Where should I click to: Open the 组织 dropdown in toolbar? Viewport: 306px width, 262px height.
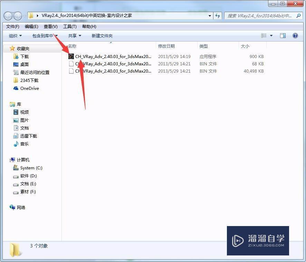click(x=15, y=36)
